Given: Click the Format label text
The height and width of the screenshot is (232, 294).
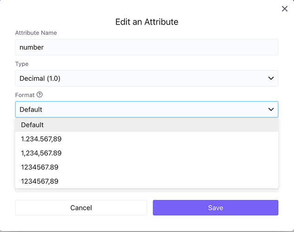Looking at the screenshot, I should (25, 95).
